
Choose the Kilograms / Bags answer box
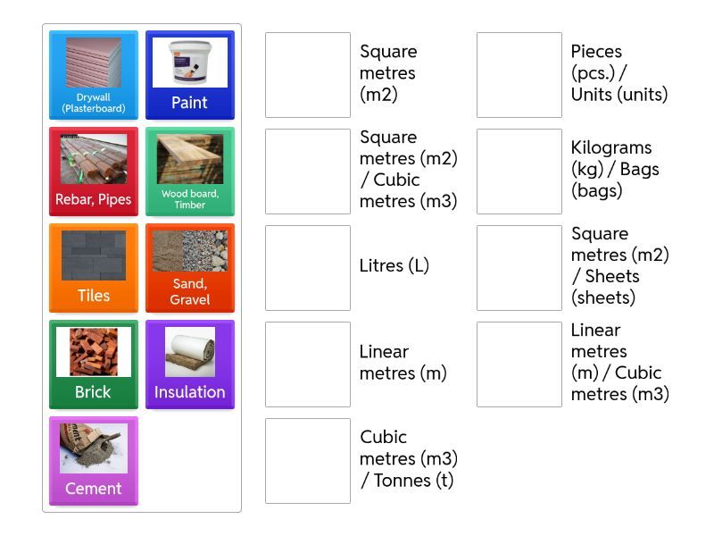tap(519, 172)
